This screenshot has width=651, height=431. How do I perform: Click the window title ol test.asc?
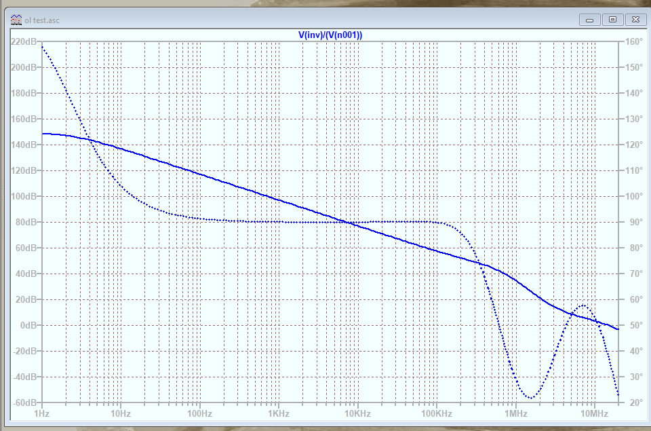tap(42, 20)
